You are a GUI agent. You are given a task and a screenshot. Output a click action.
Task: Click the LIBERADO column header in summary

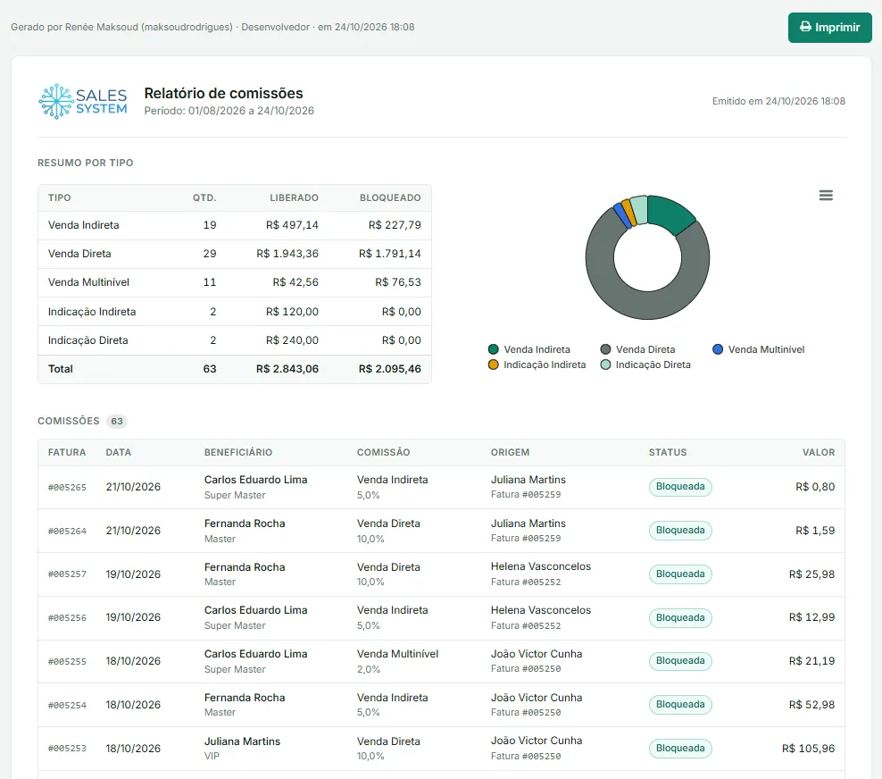tap(294, 198)
